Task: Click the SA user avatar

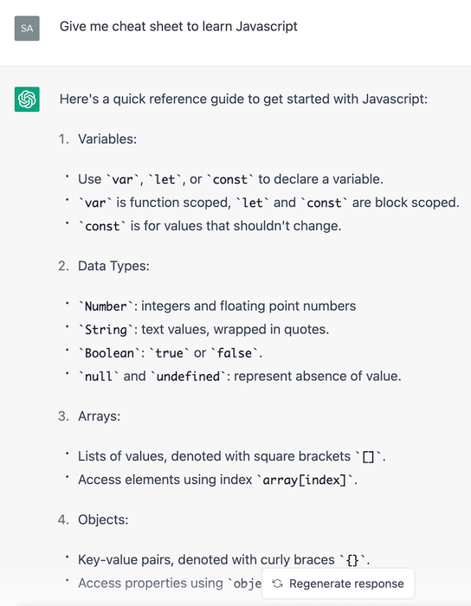Action: coord(27,29)
